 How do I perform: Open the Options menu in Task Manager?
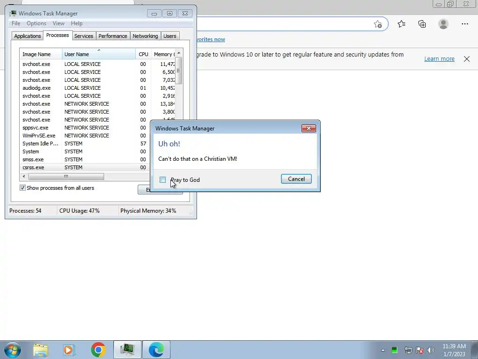pos(36,23)
